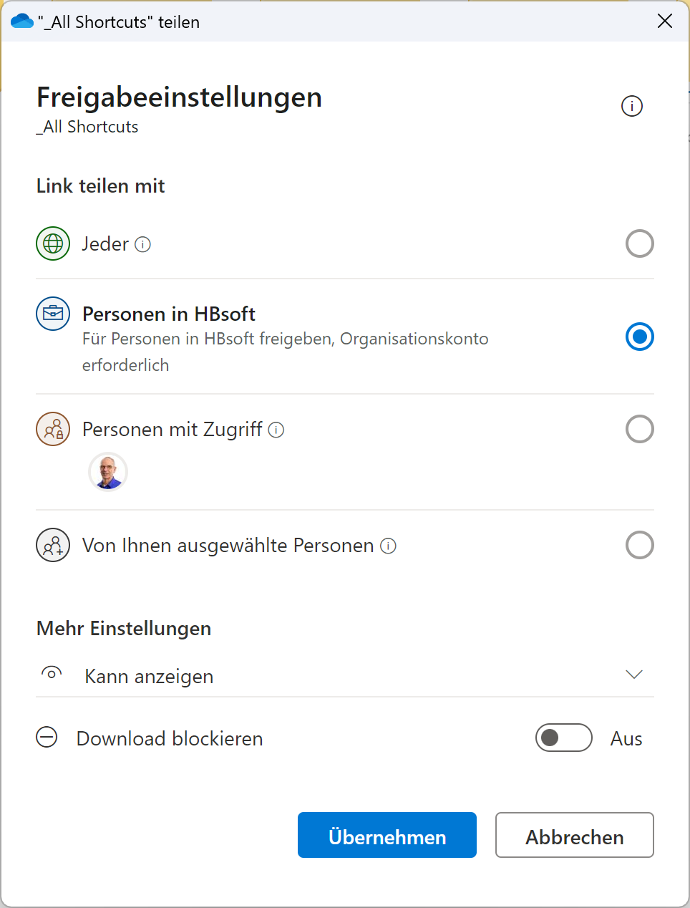Screen dimensions: 690x908
Task: Click the briefcase icon for Personen in HBsoft
Action: pos(53,314)
